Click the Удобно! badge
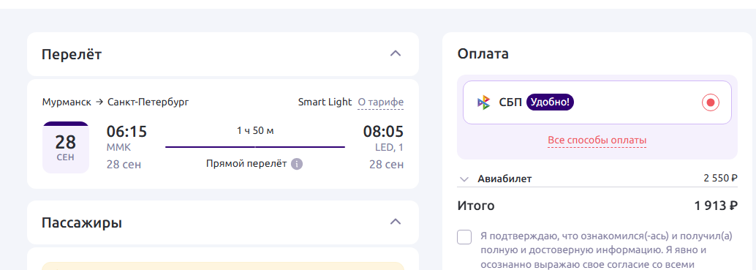 (550, 102)
